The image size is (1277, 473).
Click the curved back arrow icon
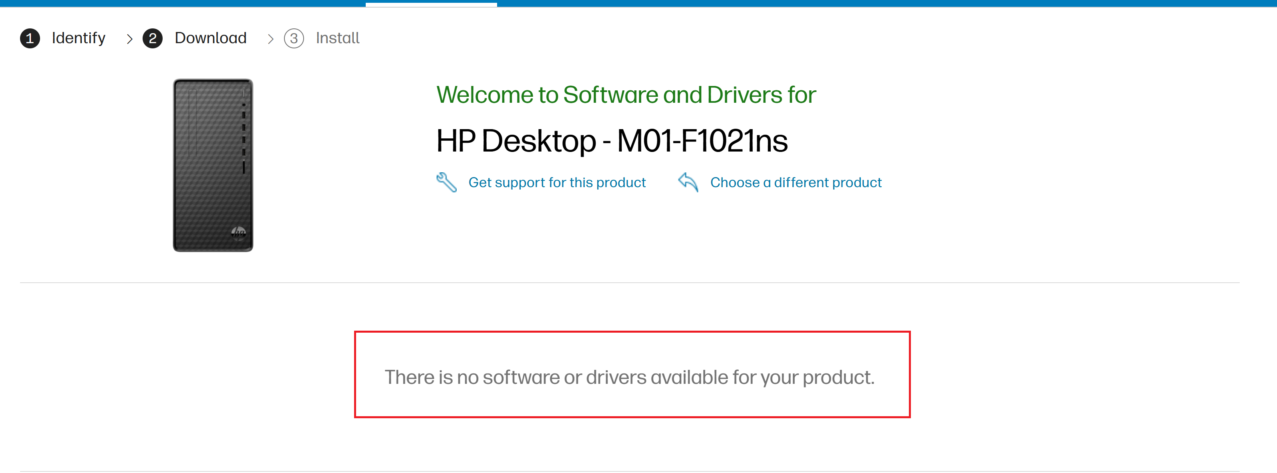(x=688, y=182)
